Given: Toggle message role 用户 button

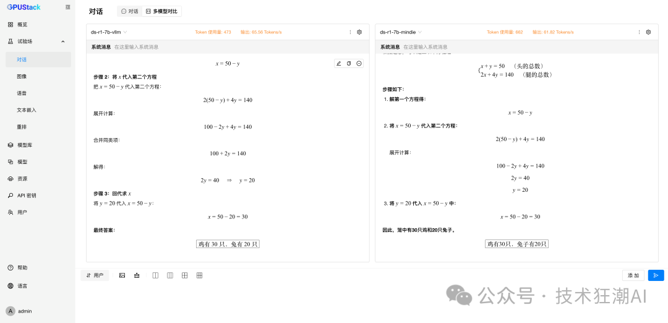Looking at the screenshot, I should (x=95, y=276).
